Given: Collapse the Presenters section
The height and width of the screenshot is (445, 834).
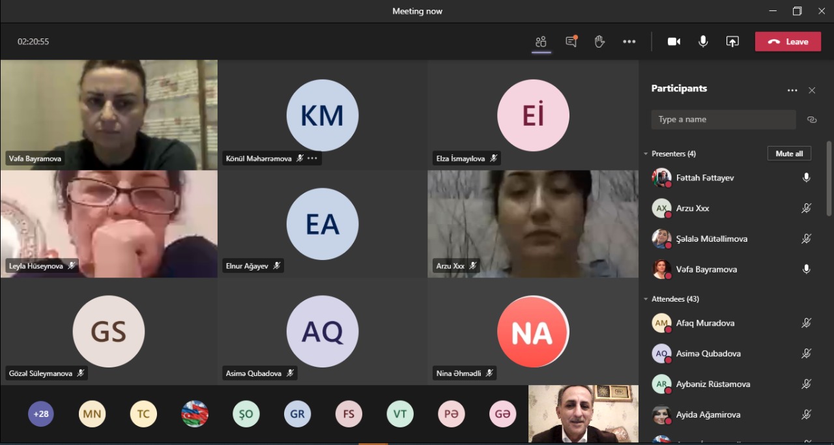Looking at the screenshot, I should [646, 154].
